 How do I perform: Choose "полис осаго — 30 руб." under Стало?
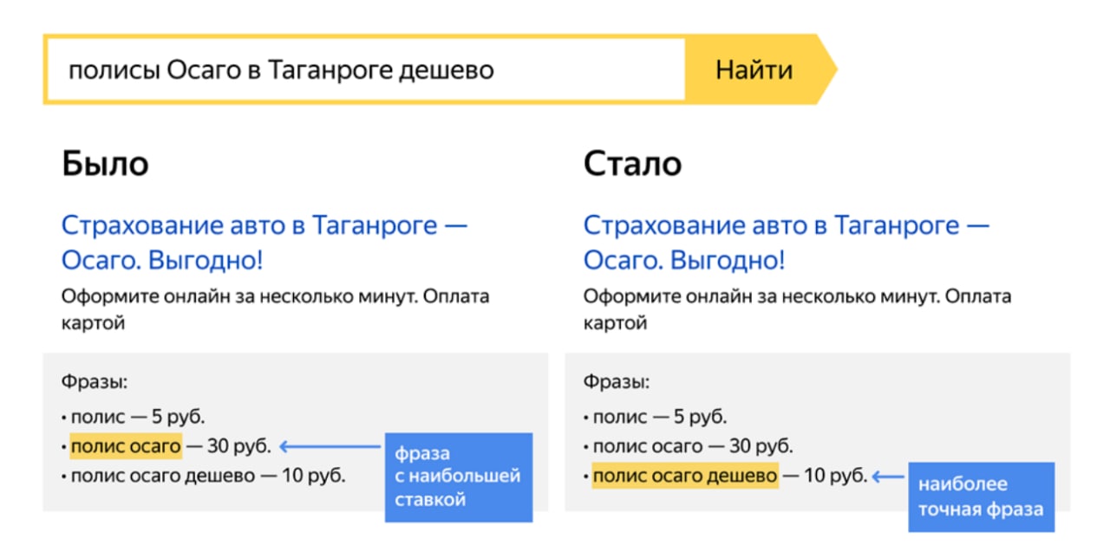coord(692,446)
